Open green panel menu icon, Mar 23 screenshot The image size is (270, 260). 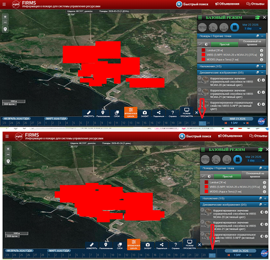click(x=200, y=17)
